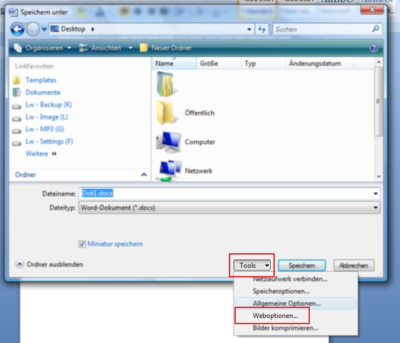Expand the Desktop breadcrumb arrow
Screen dimensions: 400x343
pos(93,29)
